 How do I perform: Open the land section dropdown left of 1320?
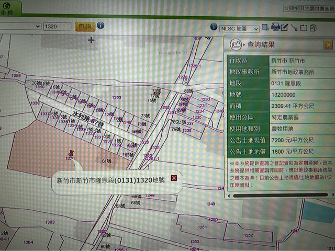(x=20, y=26)
